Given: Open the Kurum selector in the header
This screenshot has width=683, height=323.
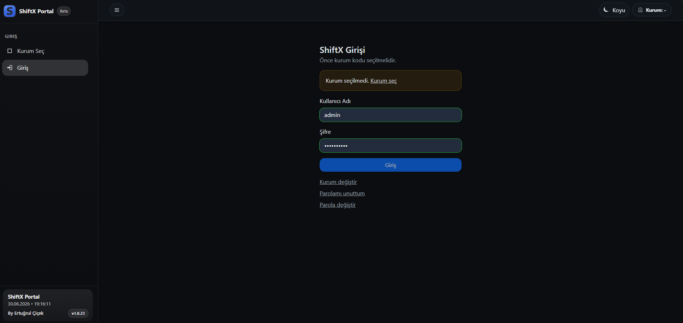Looking at the screenshot, I should (651, 10).
